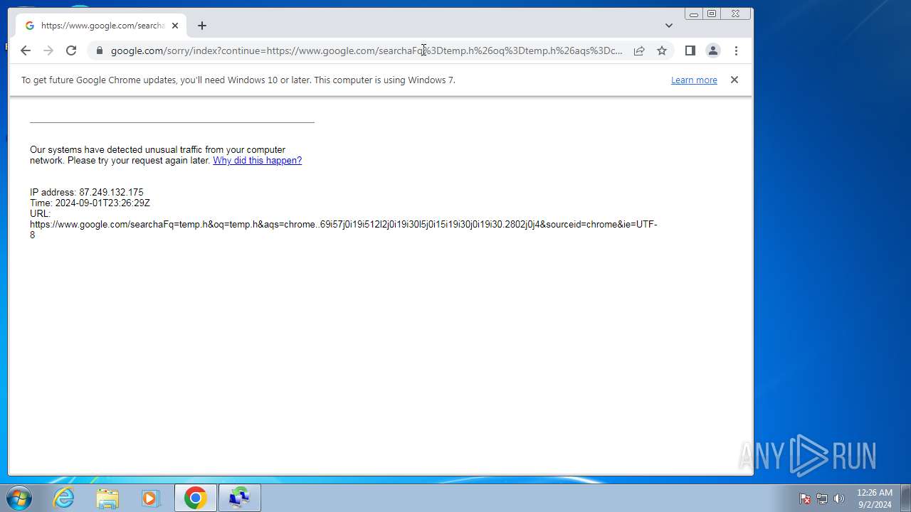Open Windows Media Player from taskbar
Image resolution: width=911 pixels, height=512 pixels.
point(150,498)
